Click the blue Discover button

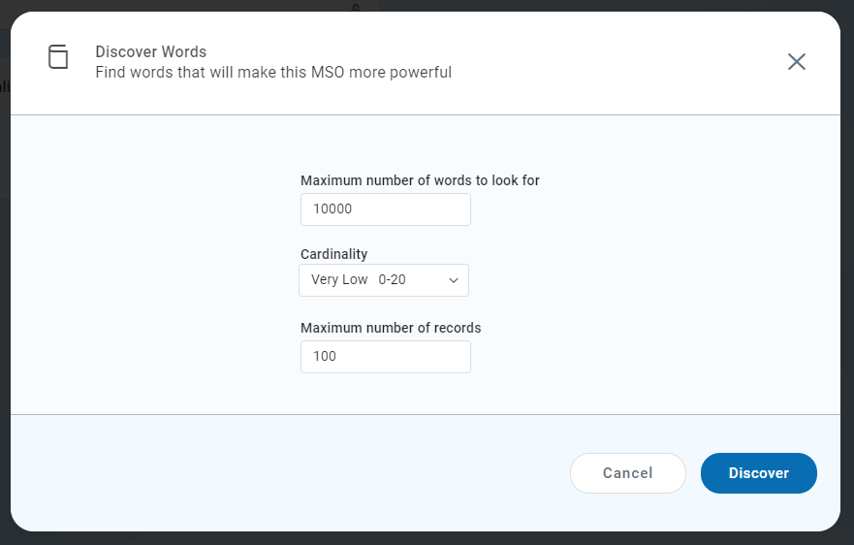[x=759, y=473]
